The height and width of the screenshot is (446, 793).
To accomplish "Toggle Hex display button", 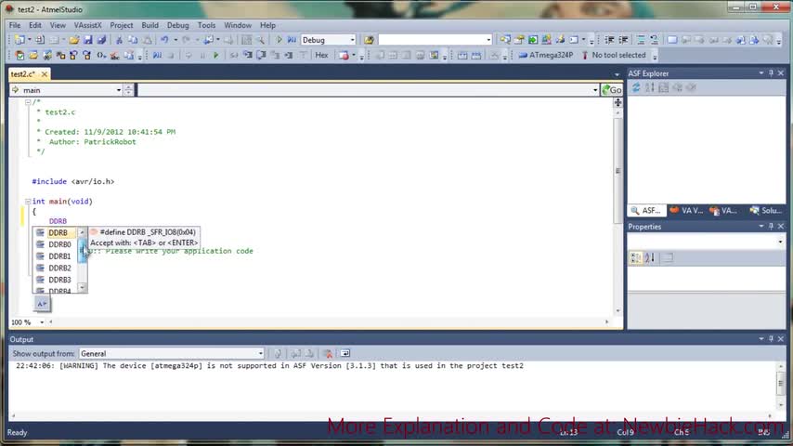I will (321, 55).
